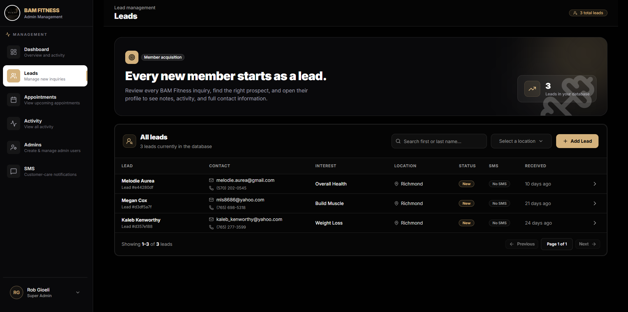Open the Select a location dropdown

tap(521, 141)
